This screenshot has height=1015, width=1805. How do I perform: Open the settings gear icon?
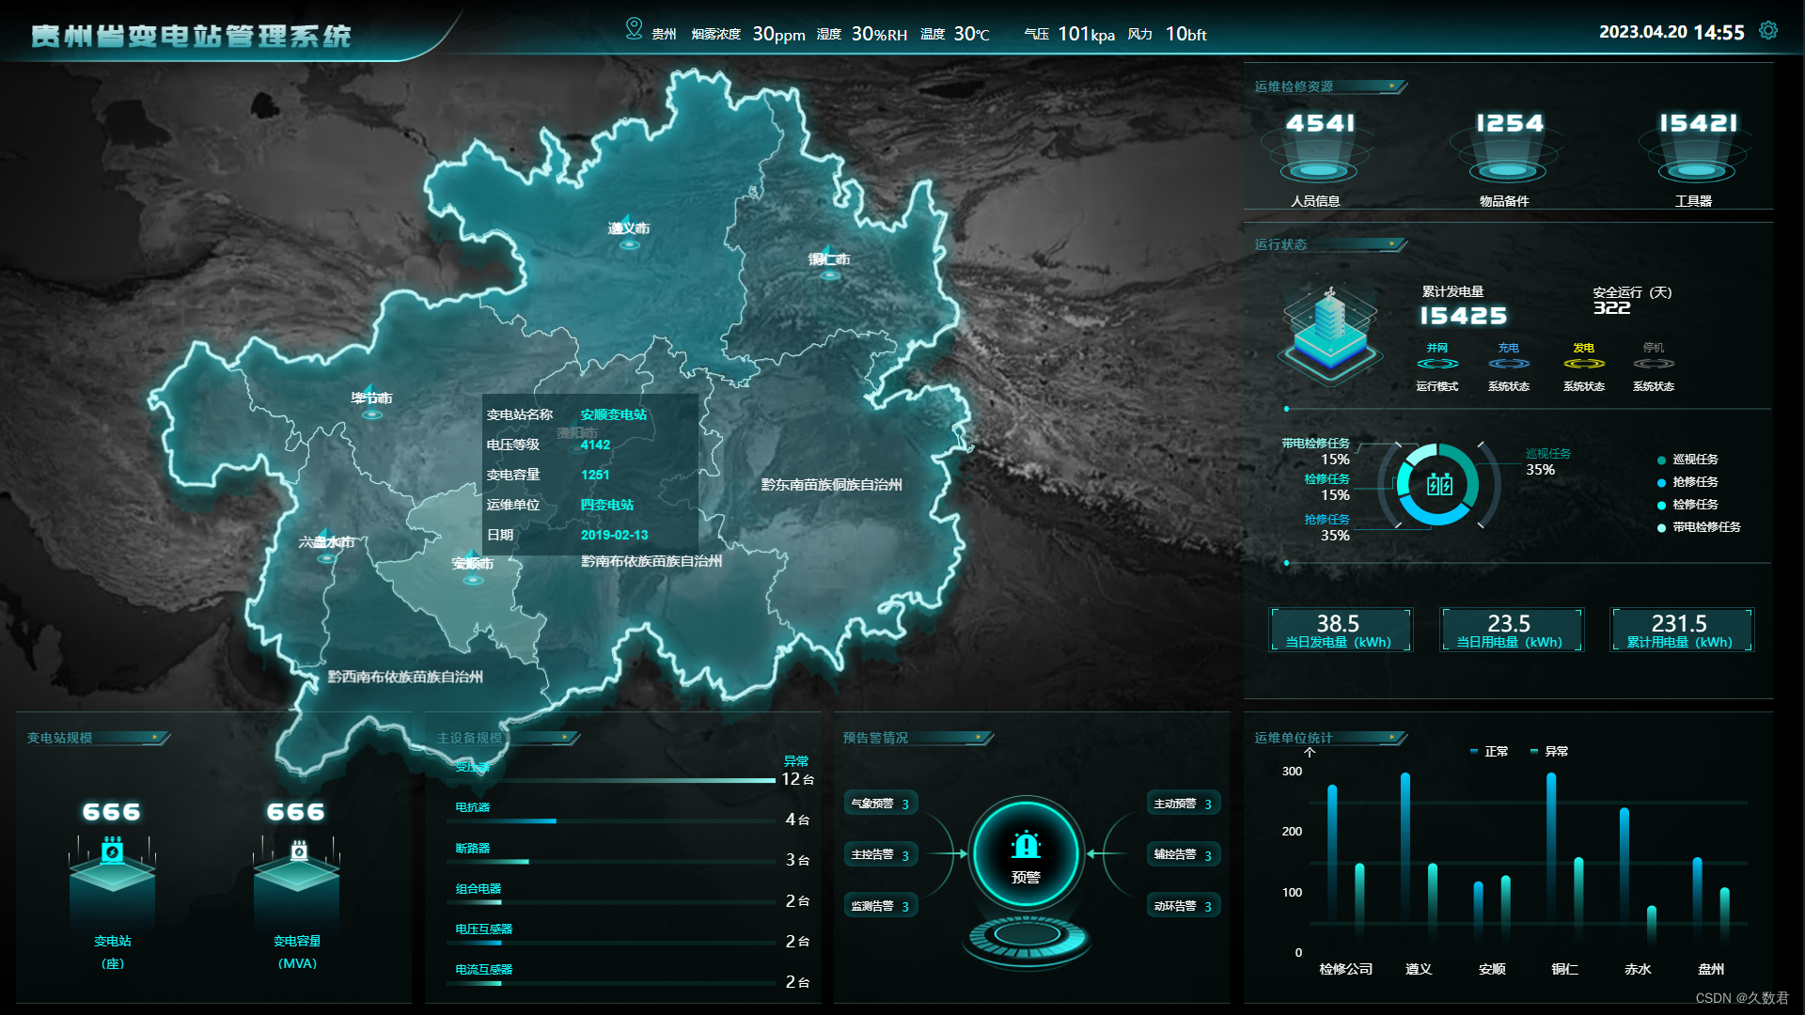[x=1767, y=31]
